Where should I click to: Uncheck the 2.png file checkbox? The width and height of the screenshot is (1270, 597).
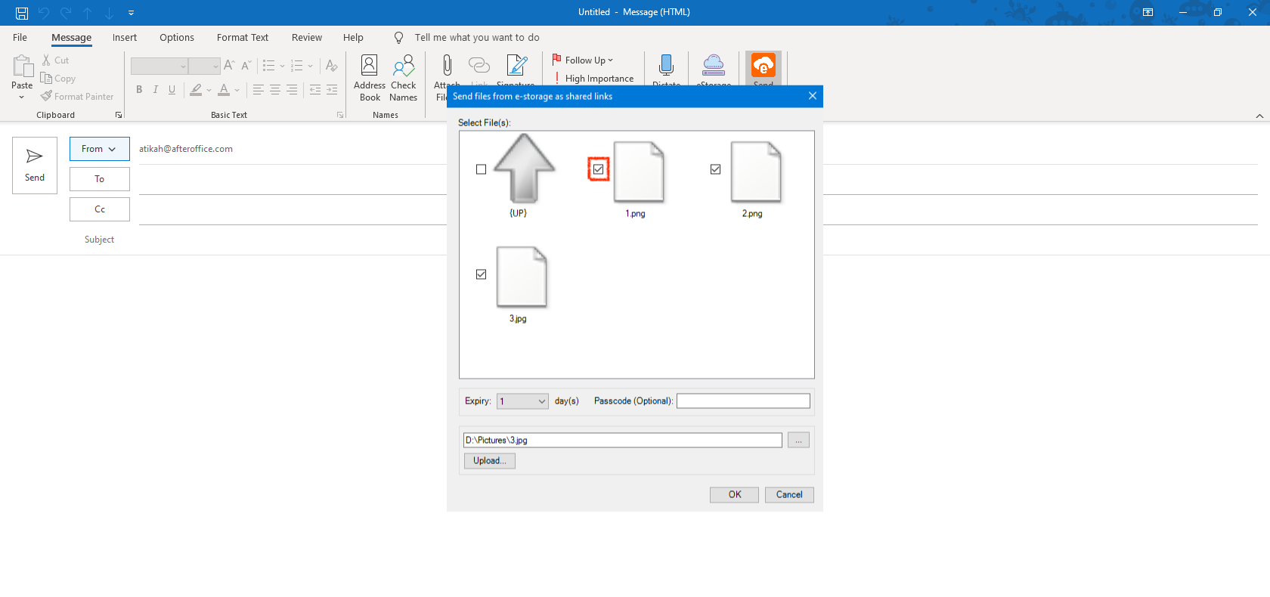715,169
